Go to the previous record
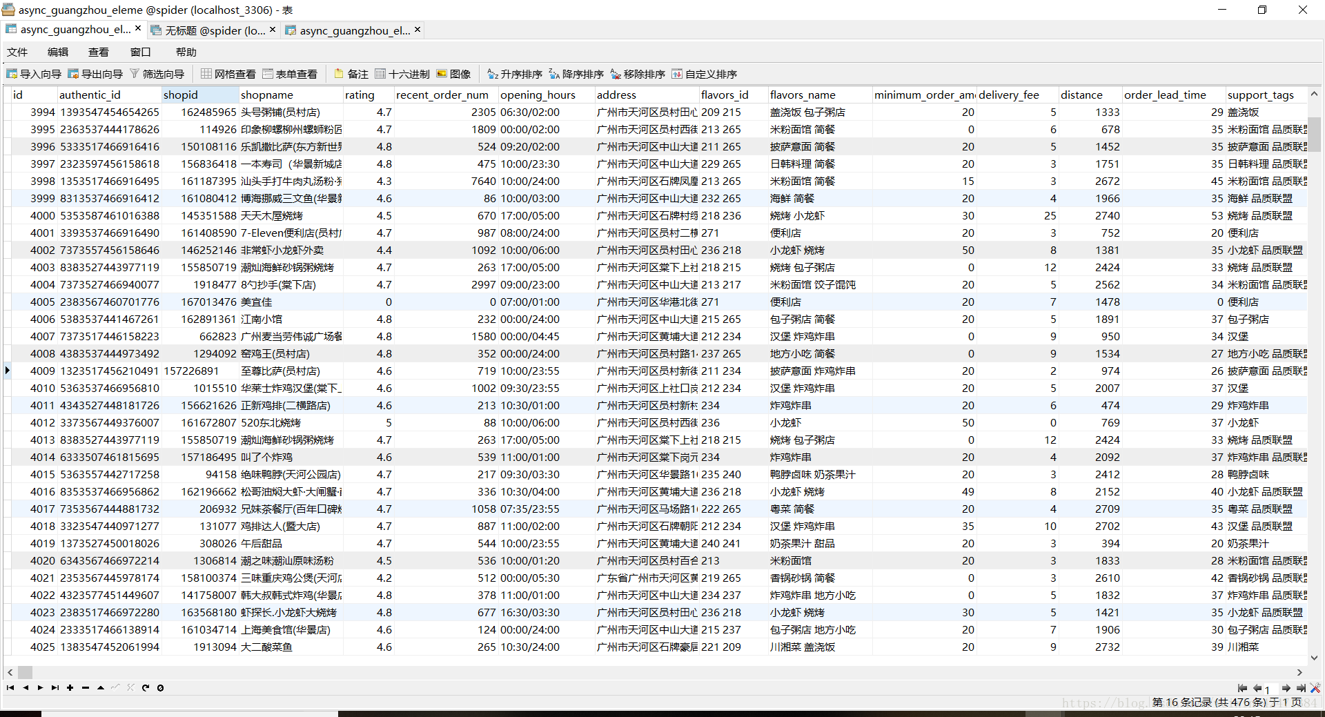The height and width of the screenshot is (717, 1325). coord(26,687)
